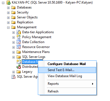
Task: Select the highlighted Database Mail label
Action: click(x=30, y=62)
